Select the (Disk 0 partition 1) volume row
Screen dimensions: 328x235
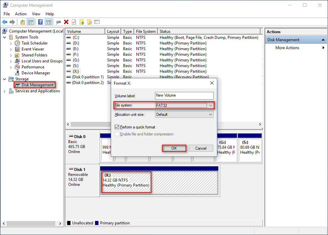[x=163, y=77]
